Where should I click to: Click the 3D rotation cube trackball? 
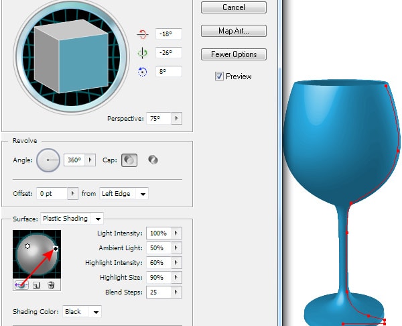pos(71,56)
